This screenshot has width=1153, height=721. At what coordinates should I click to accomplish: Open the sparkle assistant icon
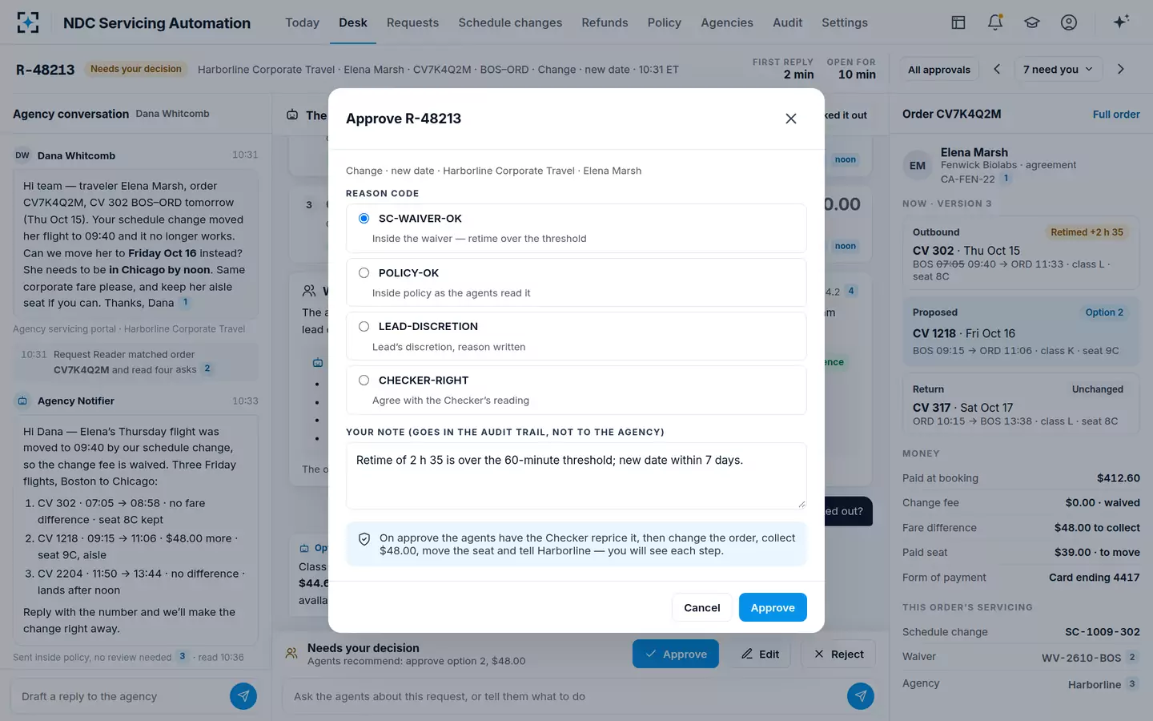coord(1121,22)
